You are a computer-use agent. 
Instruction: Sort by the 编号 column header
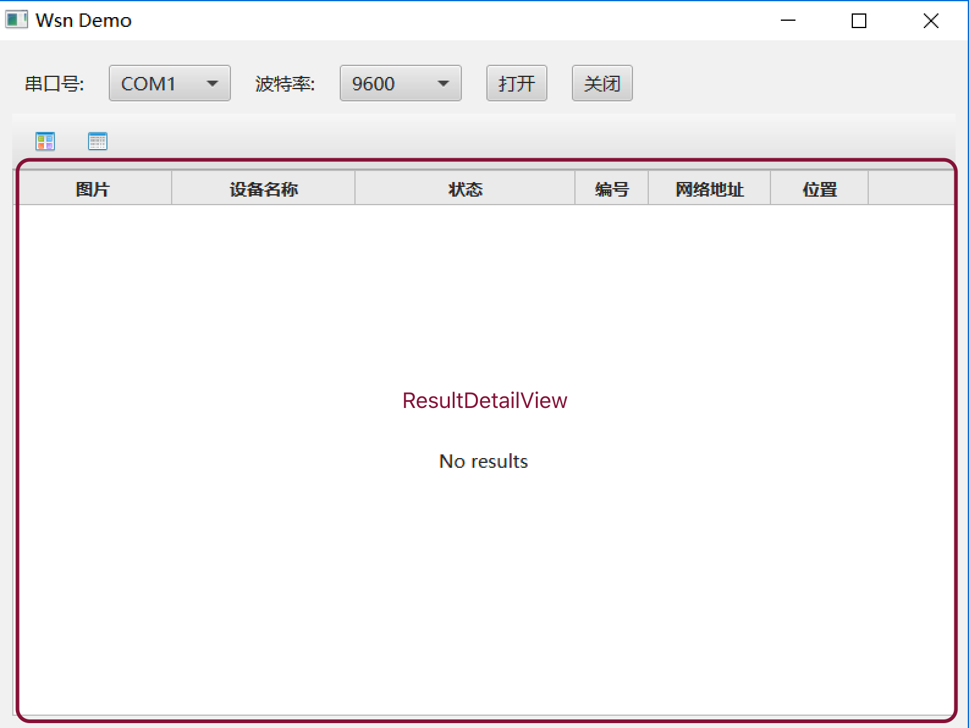612,189
